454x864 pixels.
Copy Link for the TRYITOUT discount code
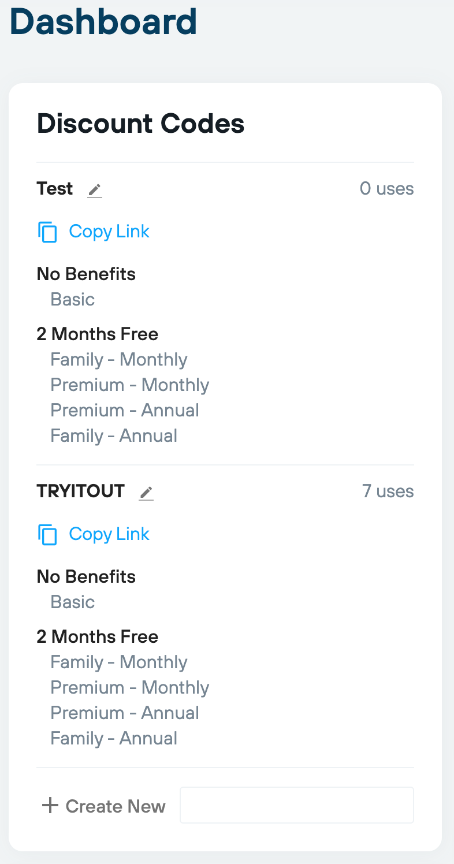[x=109, y=534]
